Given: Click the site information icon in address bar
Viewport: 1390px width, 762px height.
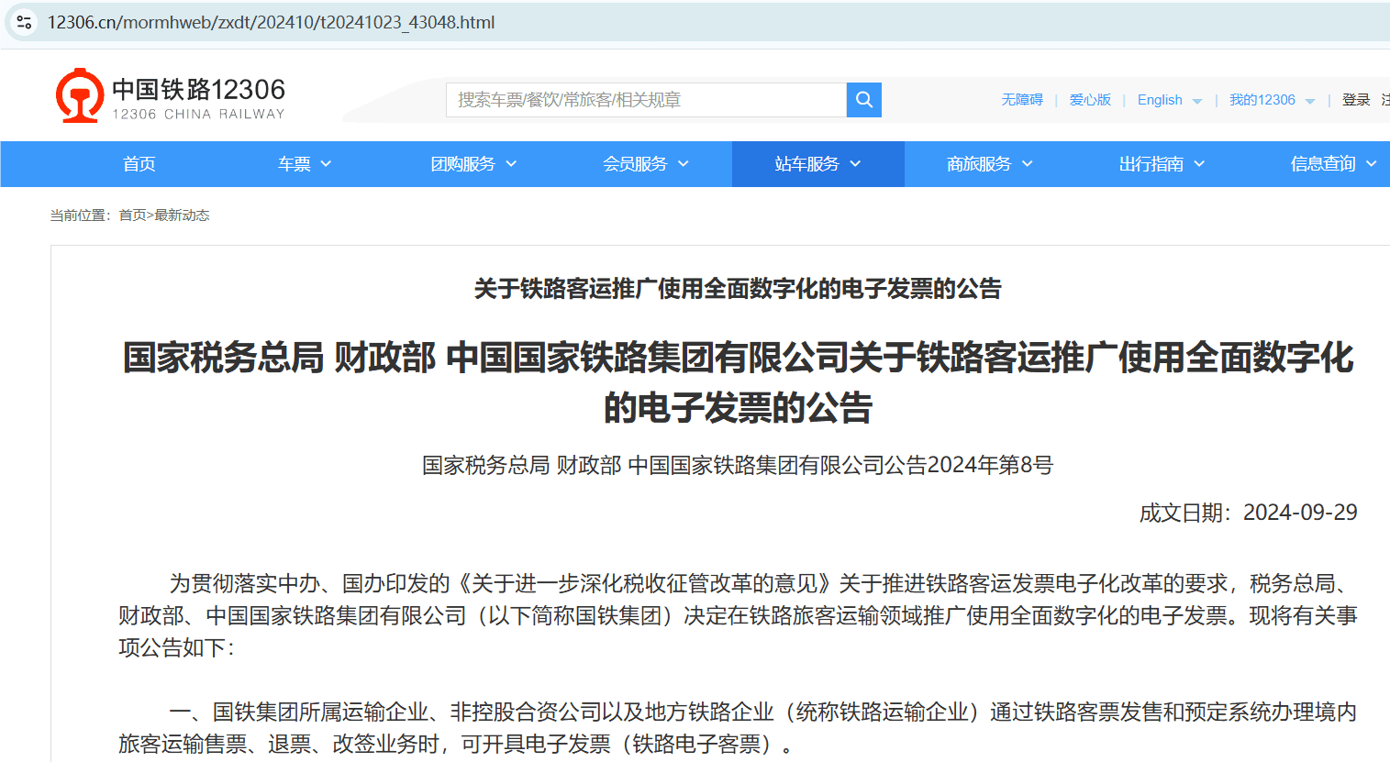Looking at the screenshot, I should click(25, 22).
